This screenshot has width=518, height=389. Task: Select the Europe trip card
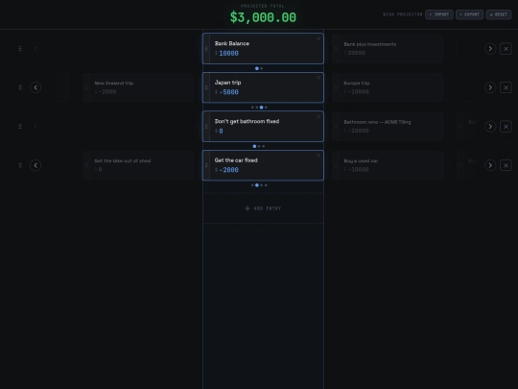[388, 87]
